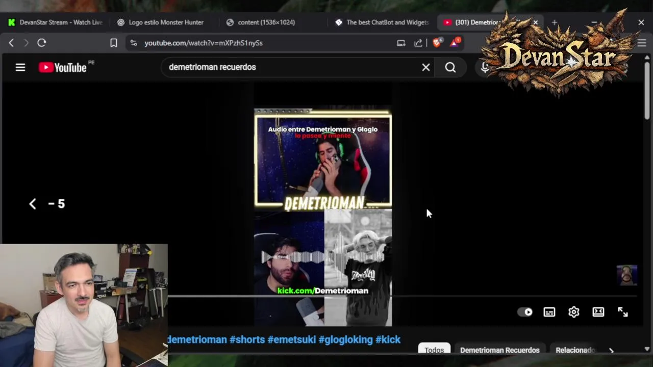The width and height of the screenshot is (653, 367).
Task: Open the #shorts hashtag link
Action: coord(247,339)
